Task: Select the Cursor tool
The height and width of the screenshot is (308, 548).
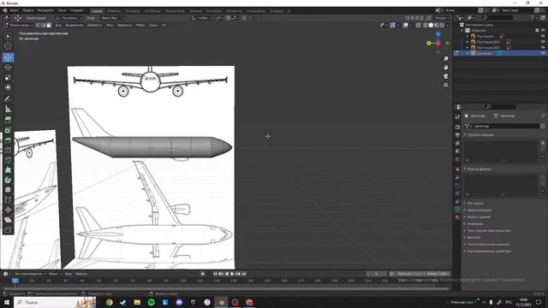Action: click(8, 46)
